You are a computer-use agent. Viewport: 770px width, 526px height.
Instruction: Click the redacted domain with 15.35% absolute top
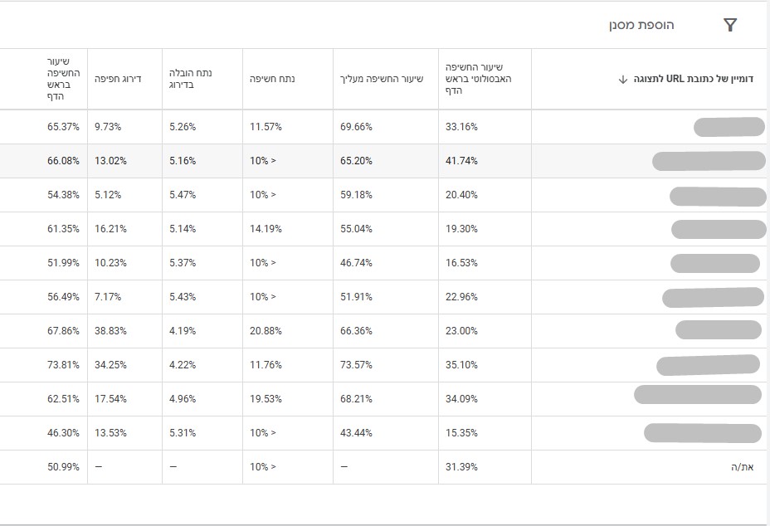703,433
